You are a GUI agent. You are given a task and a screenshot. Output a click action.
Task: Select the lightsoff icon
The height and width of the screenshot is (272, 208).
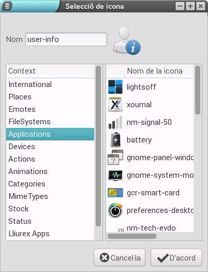pyautogui.click(x=115, y=87)
